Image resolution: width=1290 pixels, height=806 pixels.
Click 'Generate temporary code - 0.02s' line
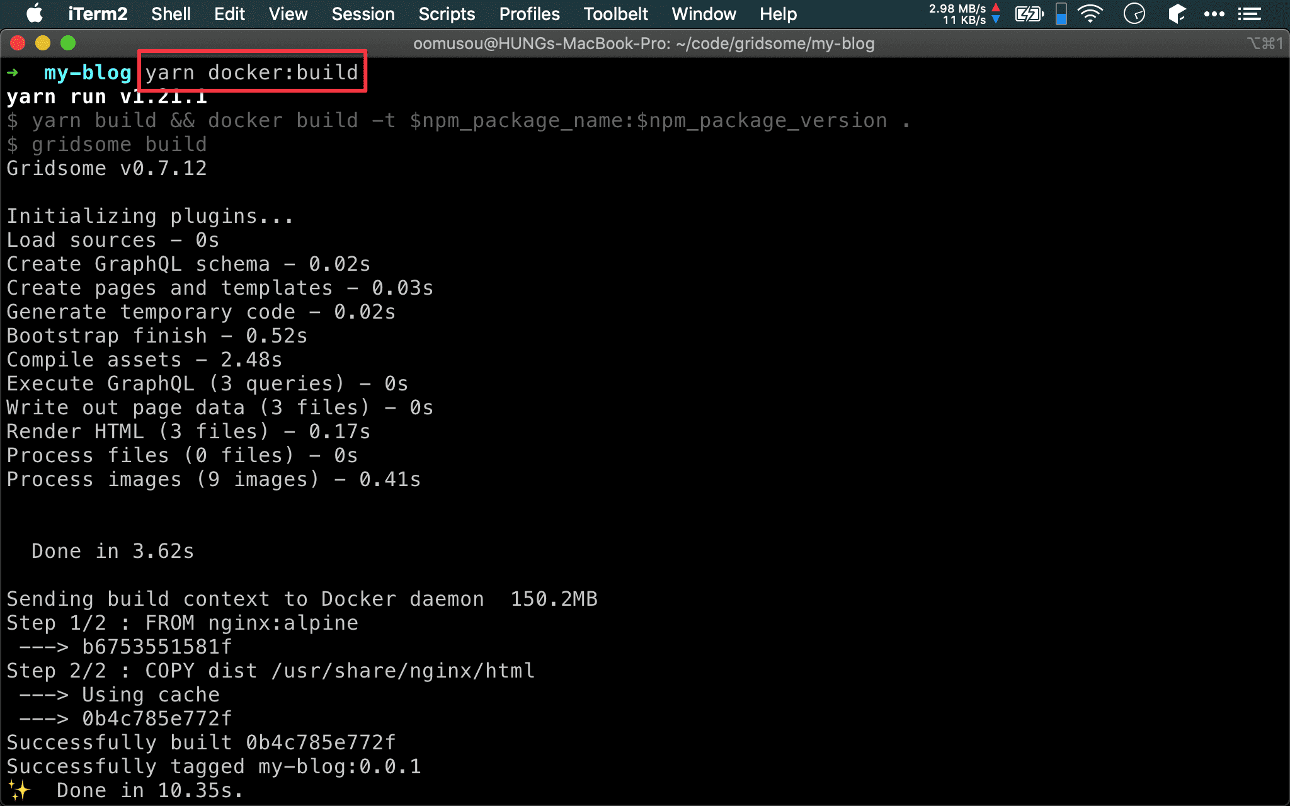click(201, 312)
